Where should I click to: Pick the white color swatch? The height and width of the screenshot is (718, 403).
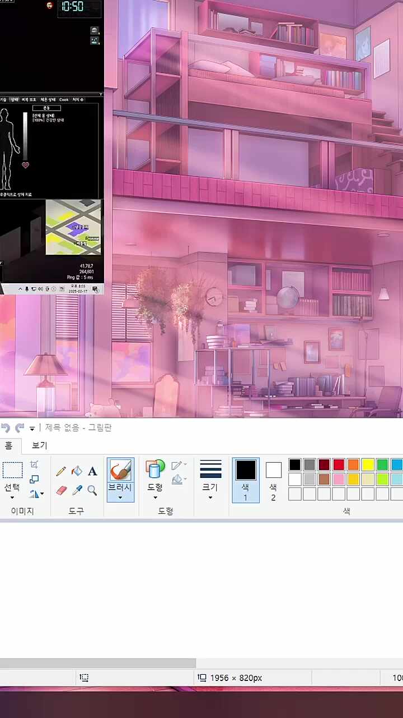coord(295,479)
